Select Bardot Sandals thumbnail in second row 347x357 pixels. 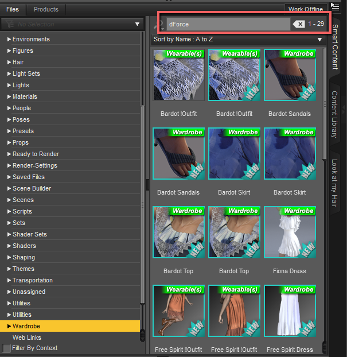(178, 153)
